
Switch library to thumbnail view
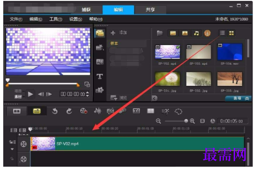pyautogui.click(x=231, y=33)
